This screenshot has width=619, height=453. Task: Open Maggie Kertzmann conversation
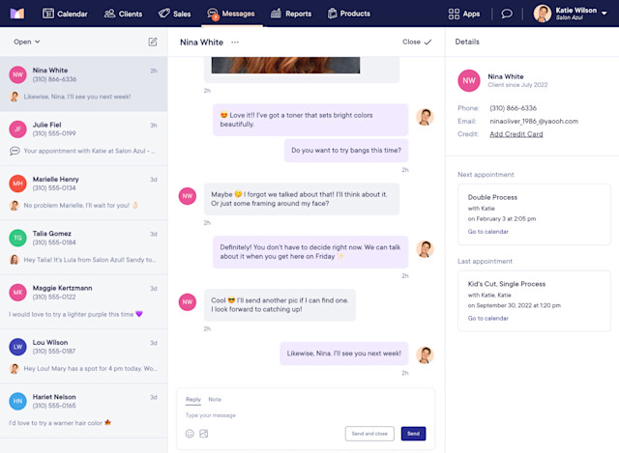84,301
